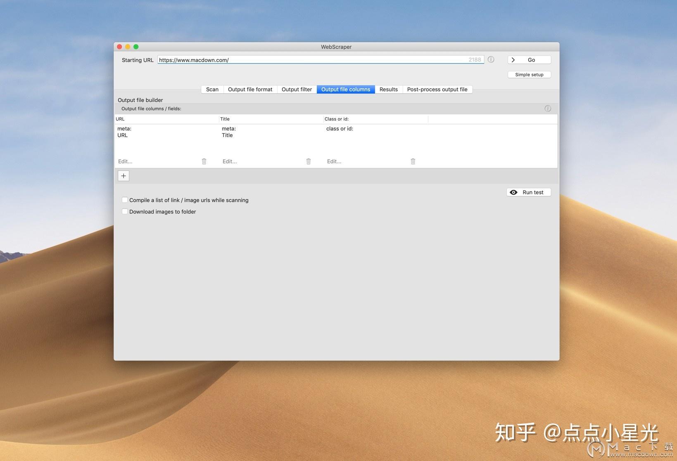Enable Download images to folder checkbox
The image size is (677, 461).
coord(125,212)
